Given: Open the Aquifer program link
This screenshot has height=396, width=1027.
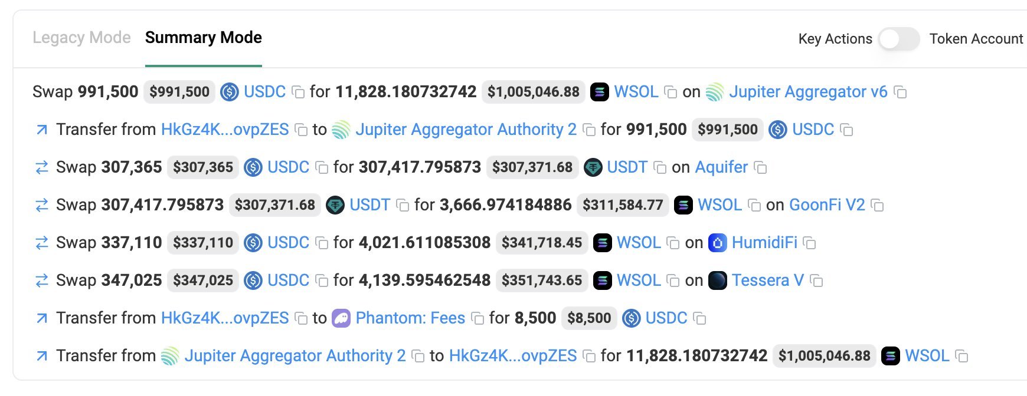Looking at the screenshot, I should 721,167.
